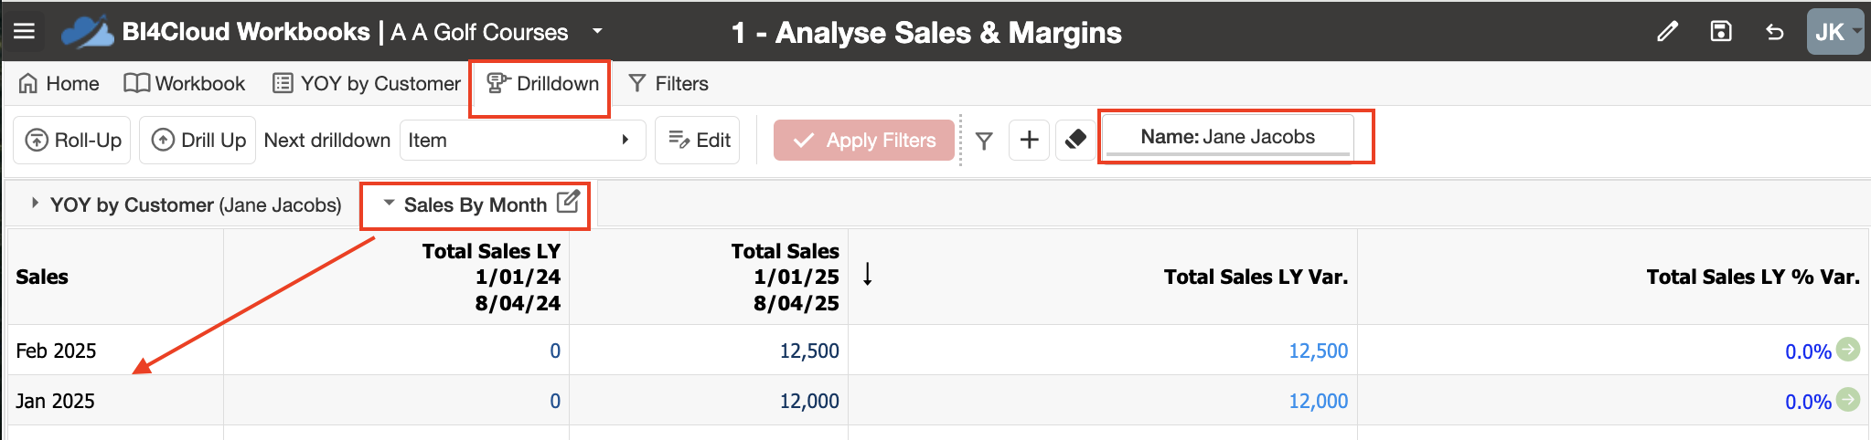
Task: Click the undo arrow icon
Action: pyautogui.click(x=1774, y=32)
